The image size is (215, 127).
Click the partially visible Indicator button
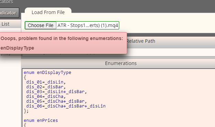pyautogui.click(x=9, y=13)
